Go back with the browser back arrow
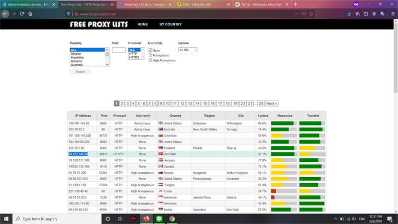The height and width of the screenshot is (224, 398). click(x=5, y=14)
